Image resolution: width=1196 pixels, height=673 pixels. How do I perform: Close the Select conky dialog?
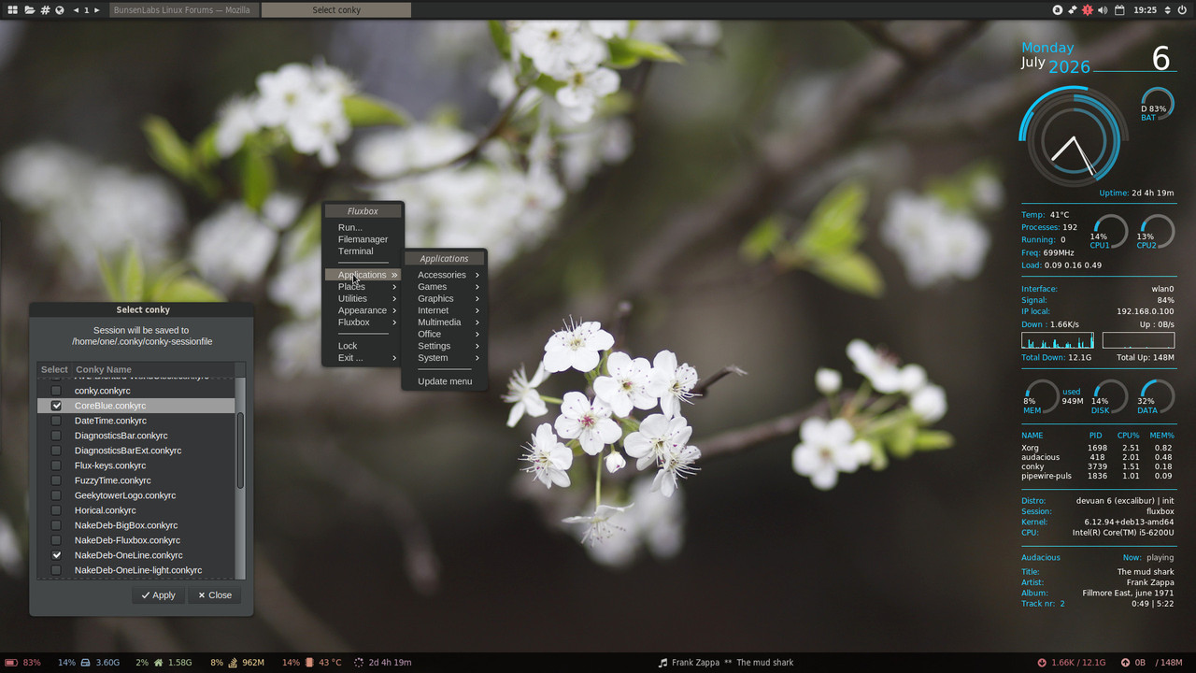(x=215, y=595)
